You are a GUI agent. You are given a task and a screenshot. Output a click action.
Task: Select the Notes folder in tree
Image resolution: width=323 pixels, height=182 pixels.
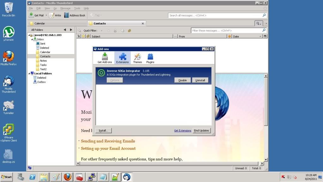coord(43,61)
